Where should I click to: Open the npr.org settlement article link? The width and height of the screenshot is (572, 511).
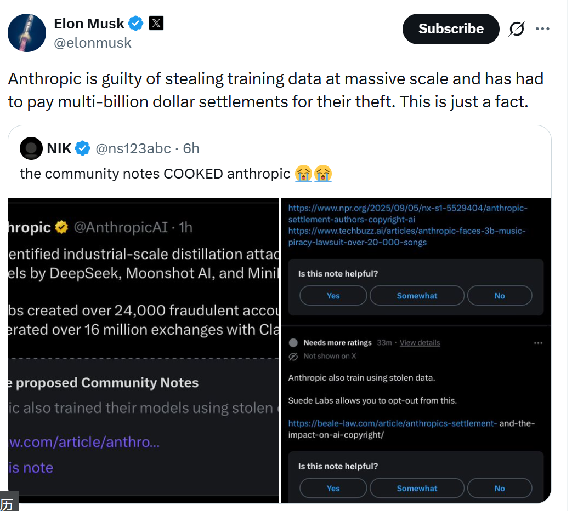(x=407, y=214)
